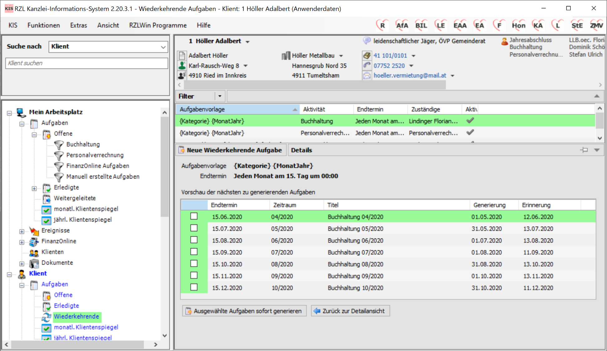The height and width of the screenshot is (351, 607).
Task: Click the email envelope icon beside hoeller.vermietung@mail.at
Action: coord(367,75)
